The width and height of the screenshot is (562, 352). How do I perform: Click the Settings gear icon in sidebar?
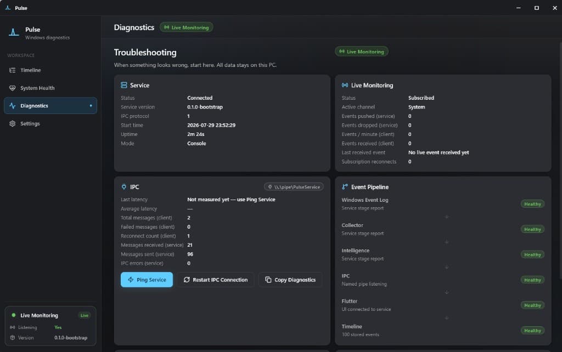(x=12, y=123)
